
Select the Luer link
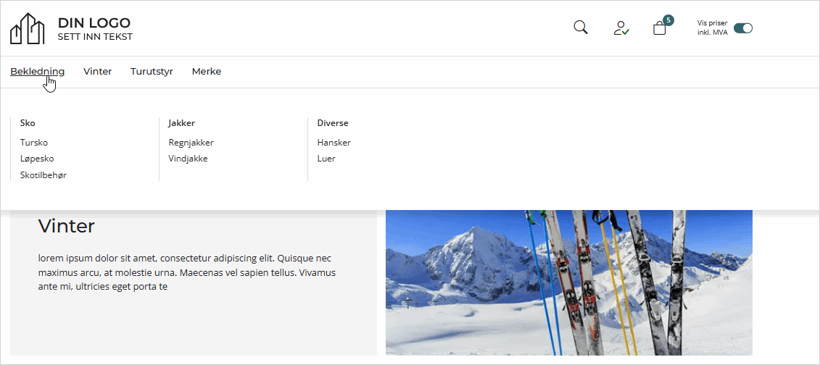tap(326, 159)
